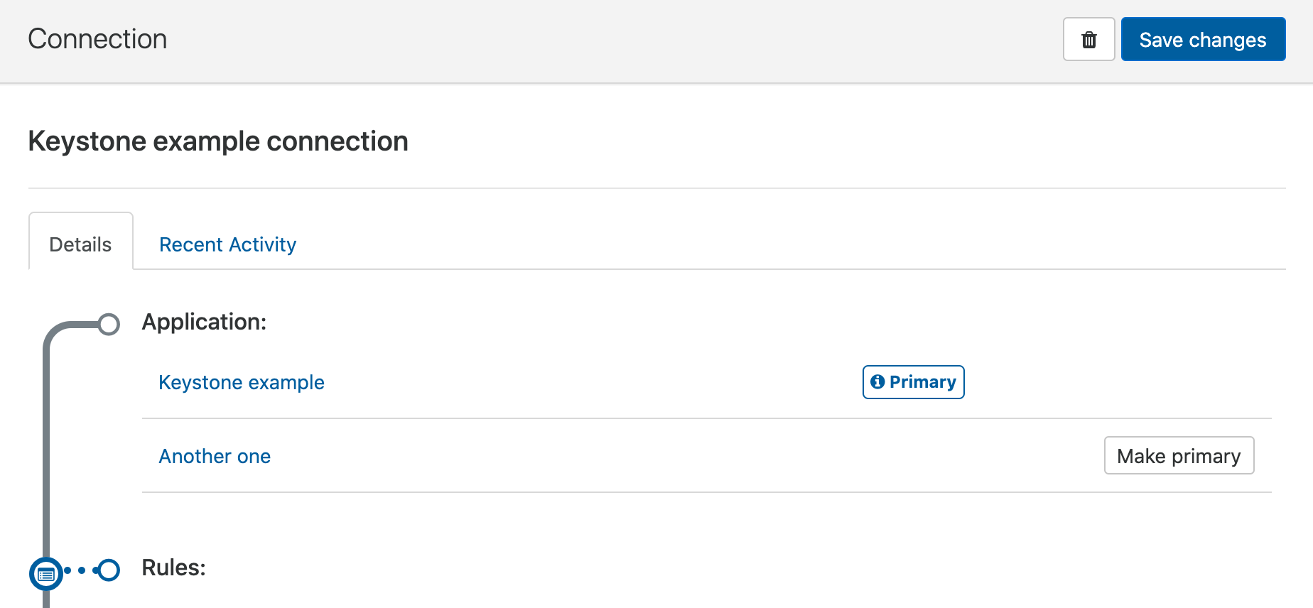The height and width of the screenshot is (608, 1313).
Task: Click the Primary badge on Keystone example
Action: pos(913,382)
